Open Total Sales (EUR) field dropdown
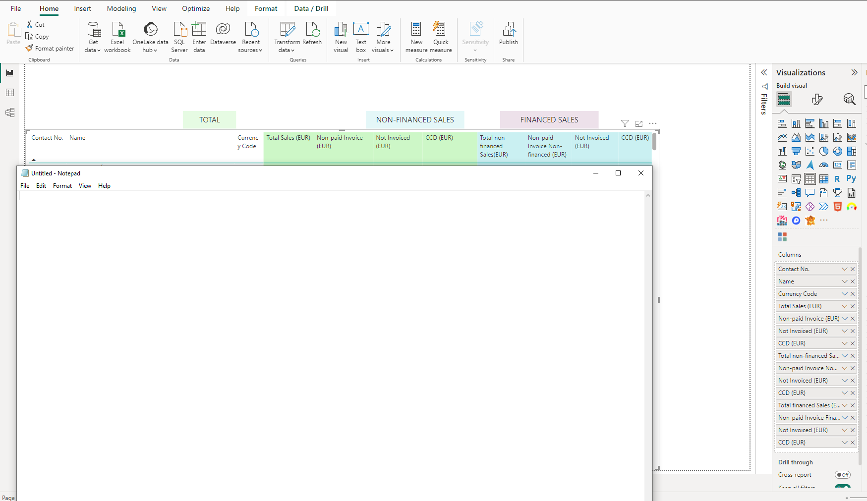Screen dimensions: 867x501 pyautogui.click(x=845, y=306)
